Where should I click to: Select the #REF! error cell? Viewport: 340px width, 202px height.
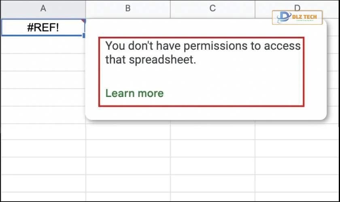coord(42,27)
